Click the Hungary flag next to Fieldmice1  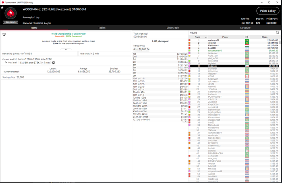247,45
